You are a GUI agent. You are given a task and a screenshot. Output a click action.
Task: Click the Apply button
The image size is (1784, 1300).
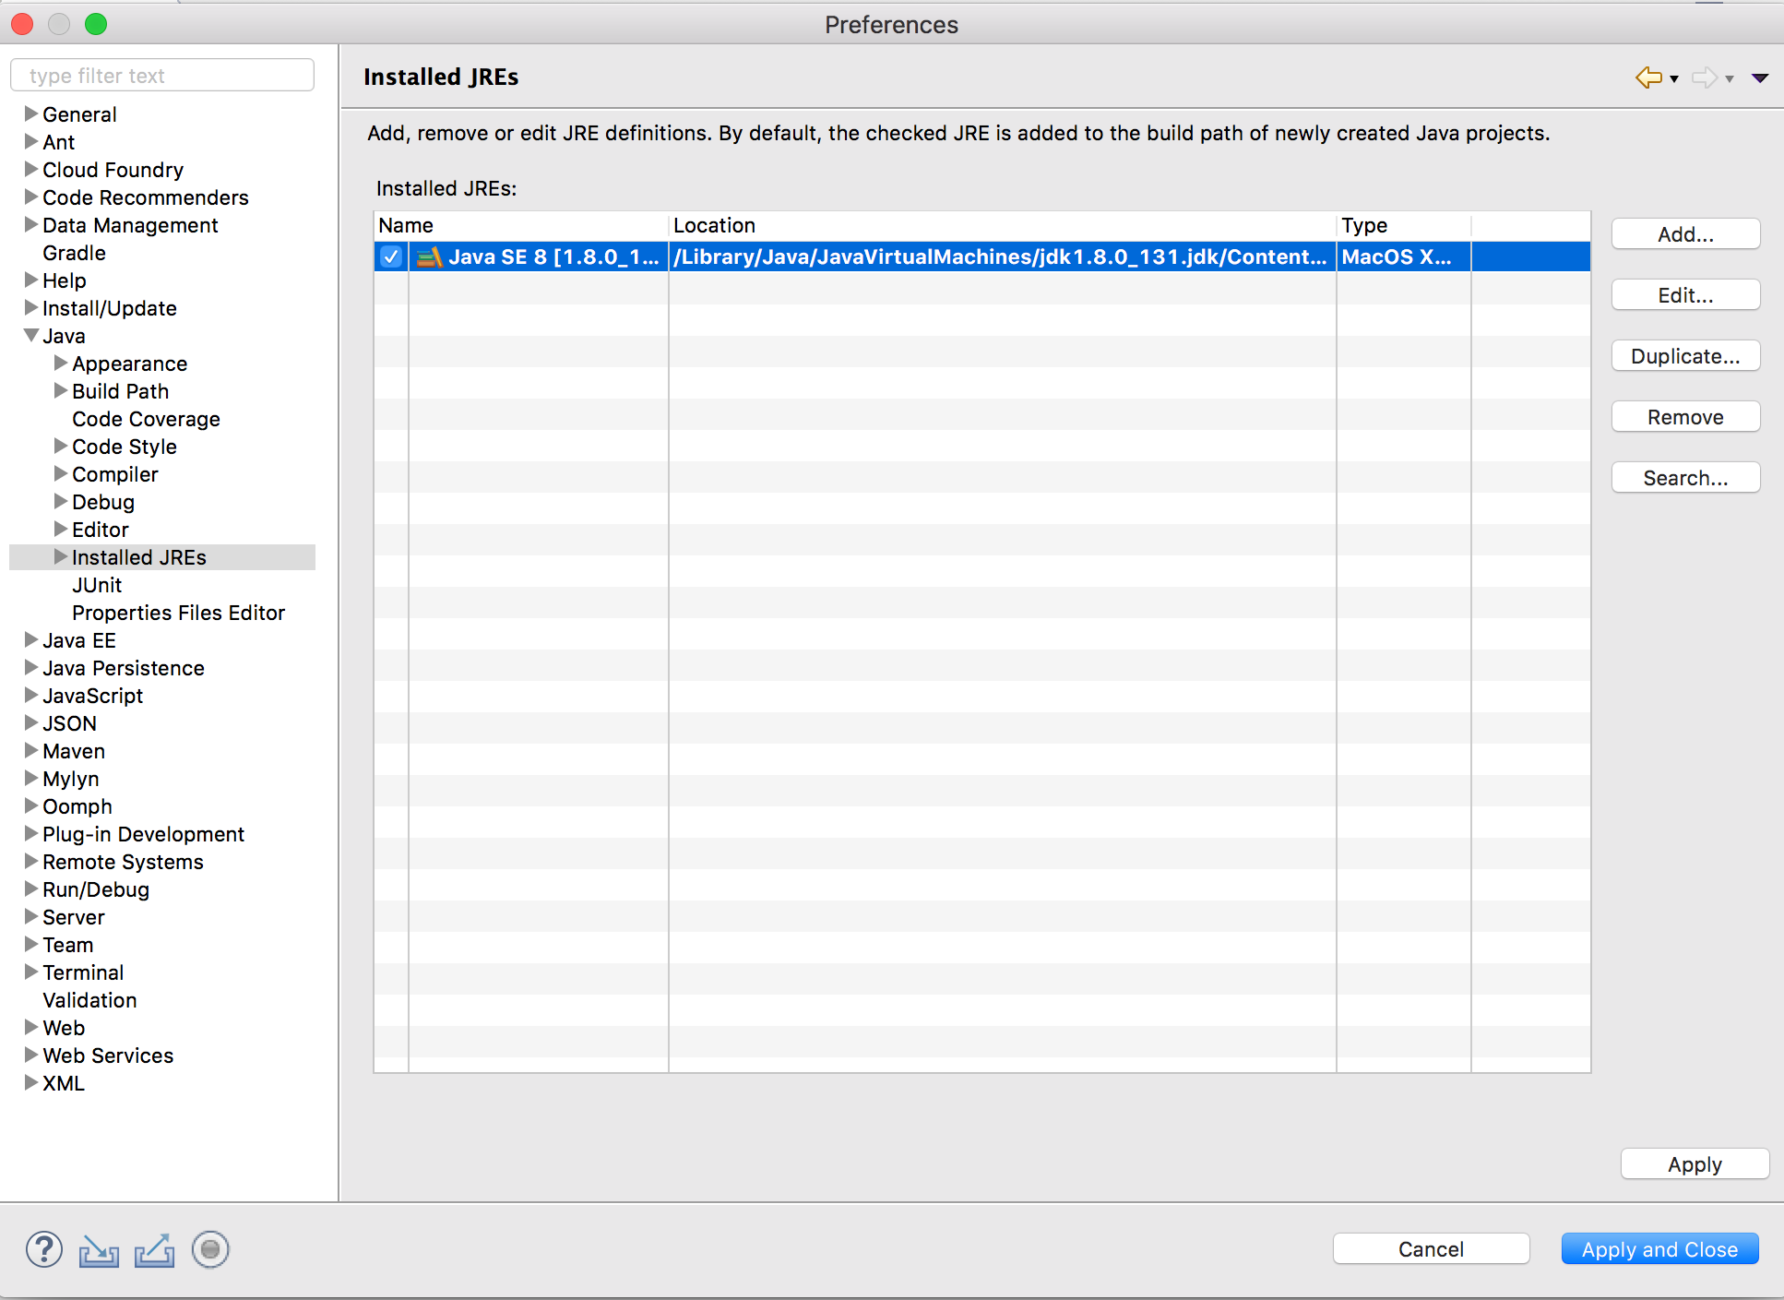coord(1695,1164)
